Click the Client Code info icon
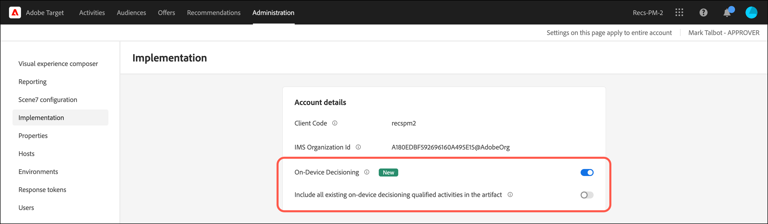The width and height of the screenshot is (768, 224). coord(335,123)
